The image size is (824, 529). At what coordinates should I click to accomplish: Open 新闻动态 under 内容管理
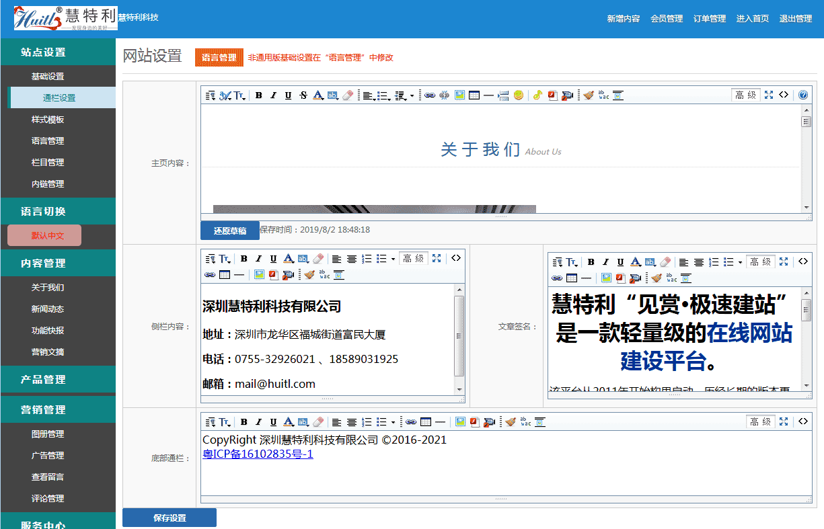48,309
